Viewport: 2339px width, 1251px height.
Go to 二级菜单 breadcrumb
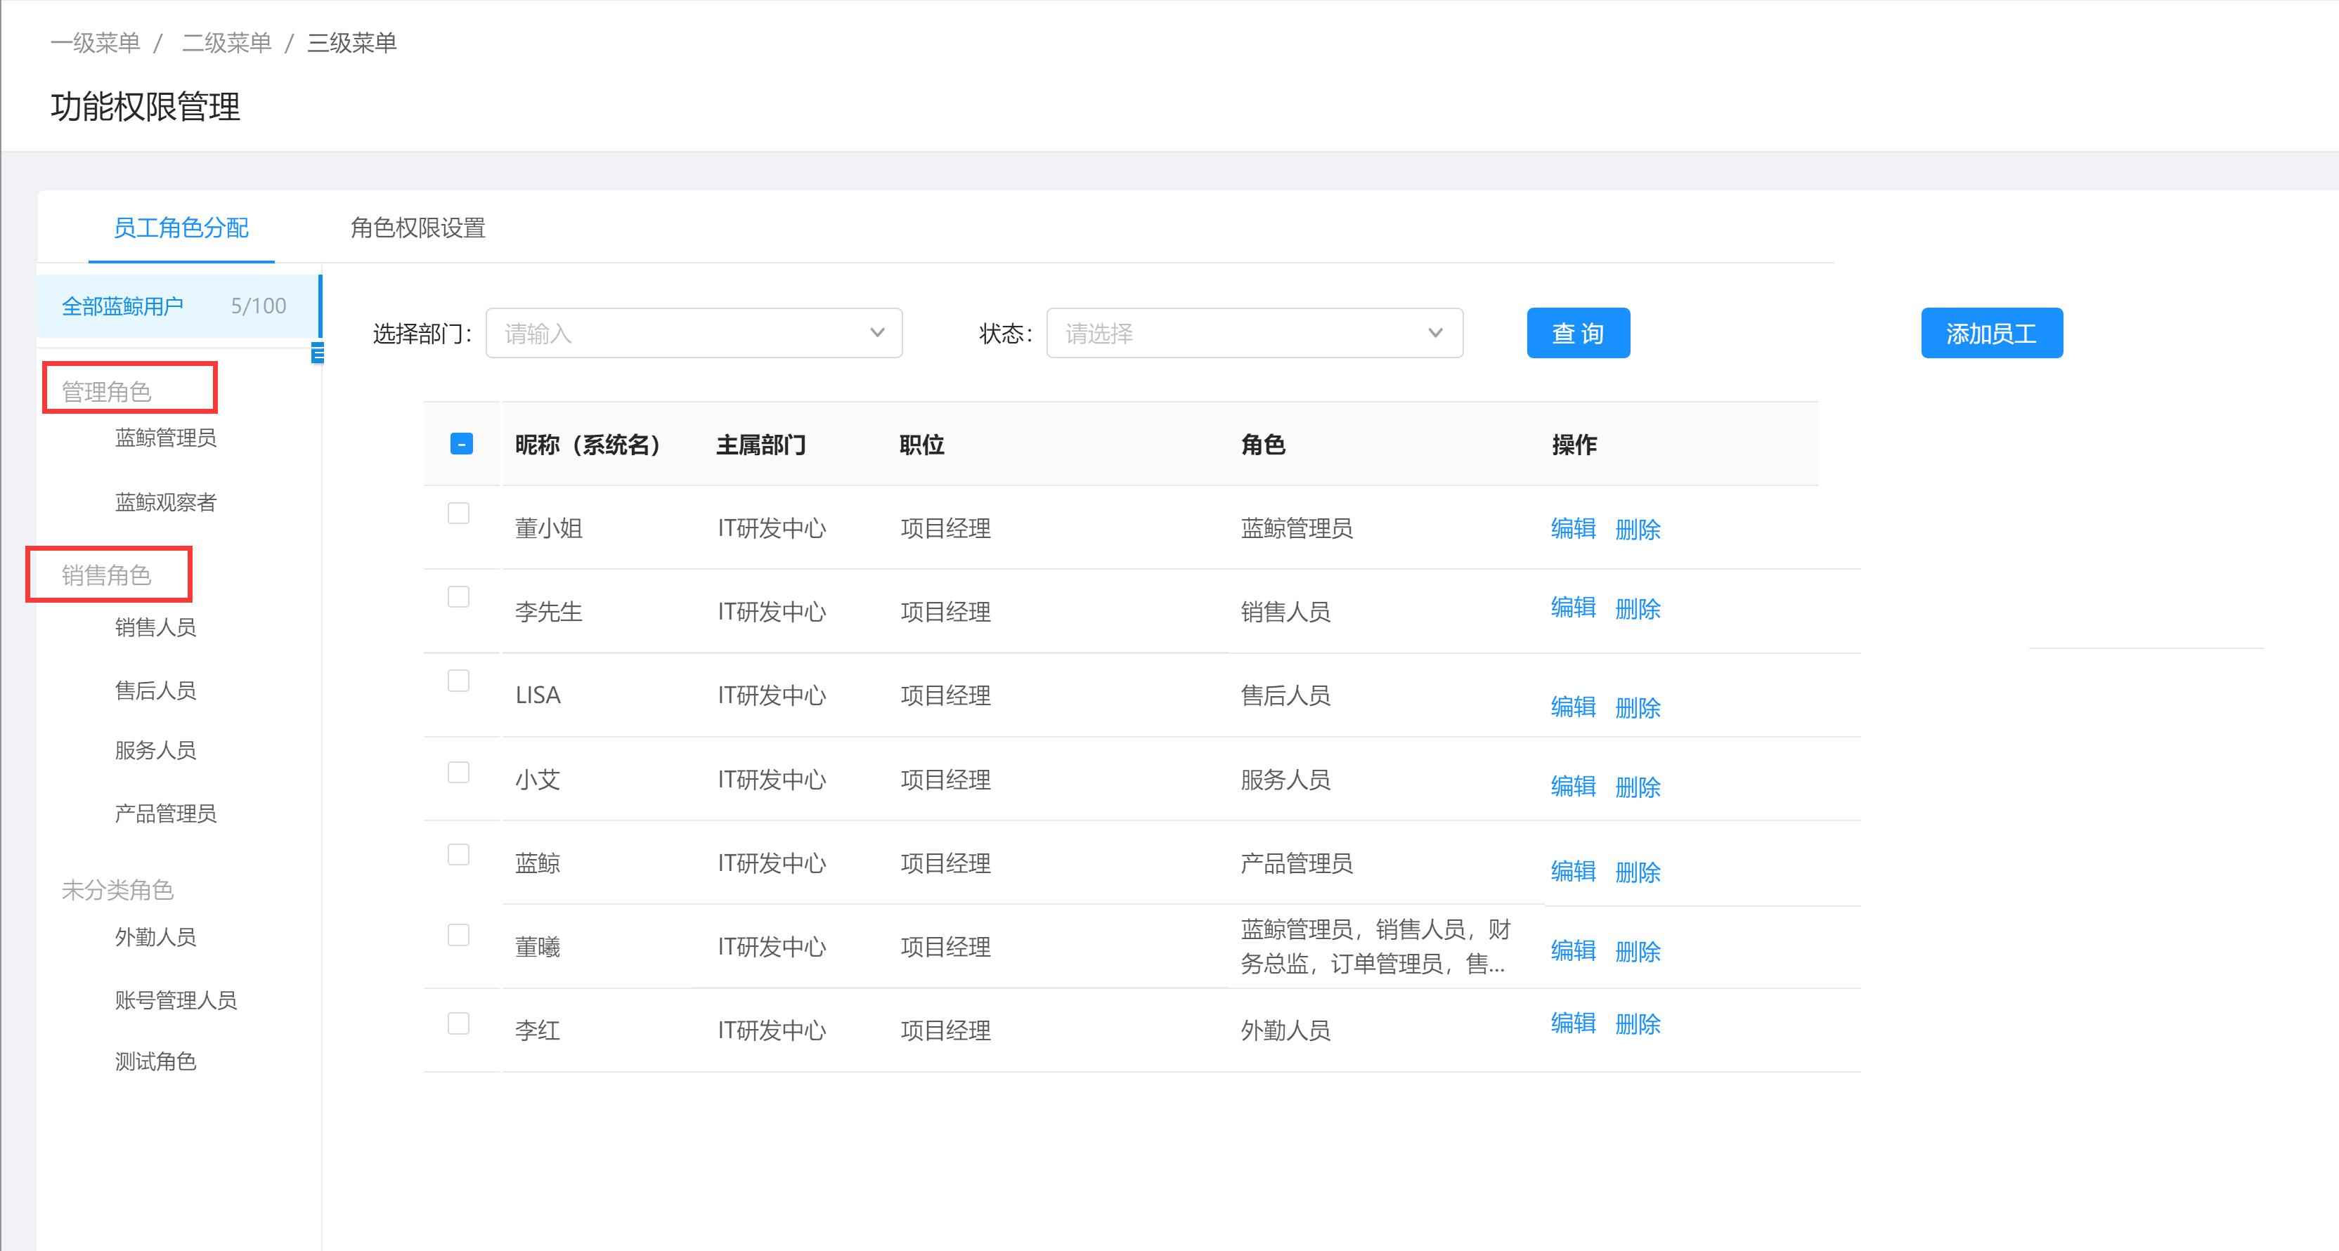point(227,43)
